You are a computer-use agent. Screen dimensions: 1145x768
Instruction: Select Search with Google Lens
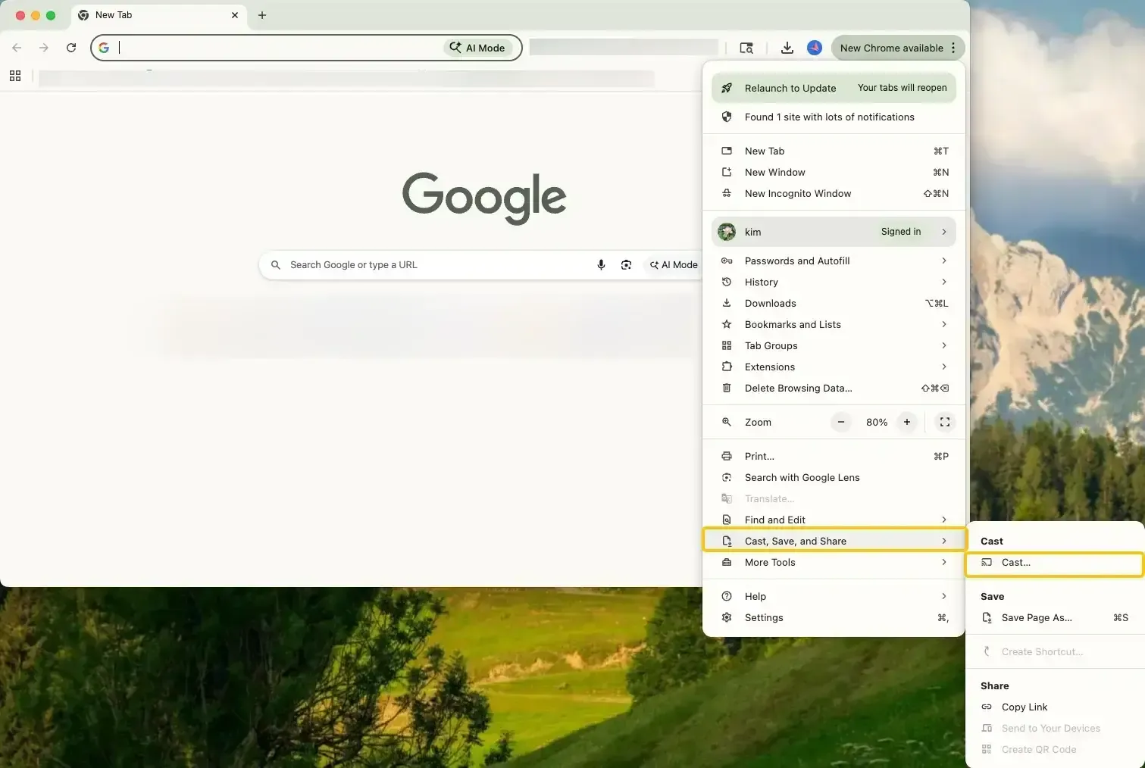point(834,477)
